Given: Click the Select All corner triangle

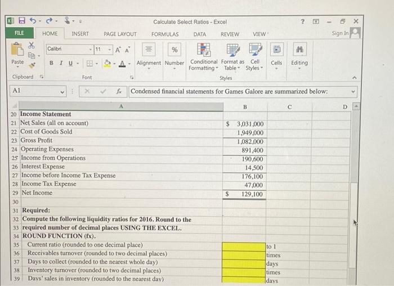Looking at the screenshot, I should point(14,106).
